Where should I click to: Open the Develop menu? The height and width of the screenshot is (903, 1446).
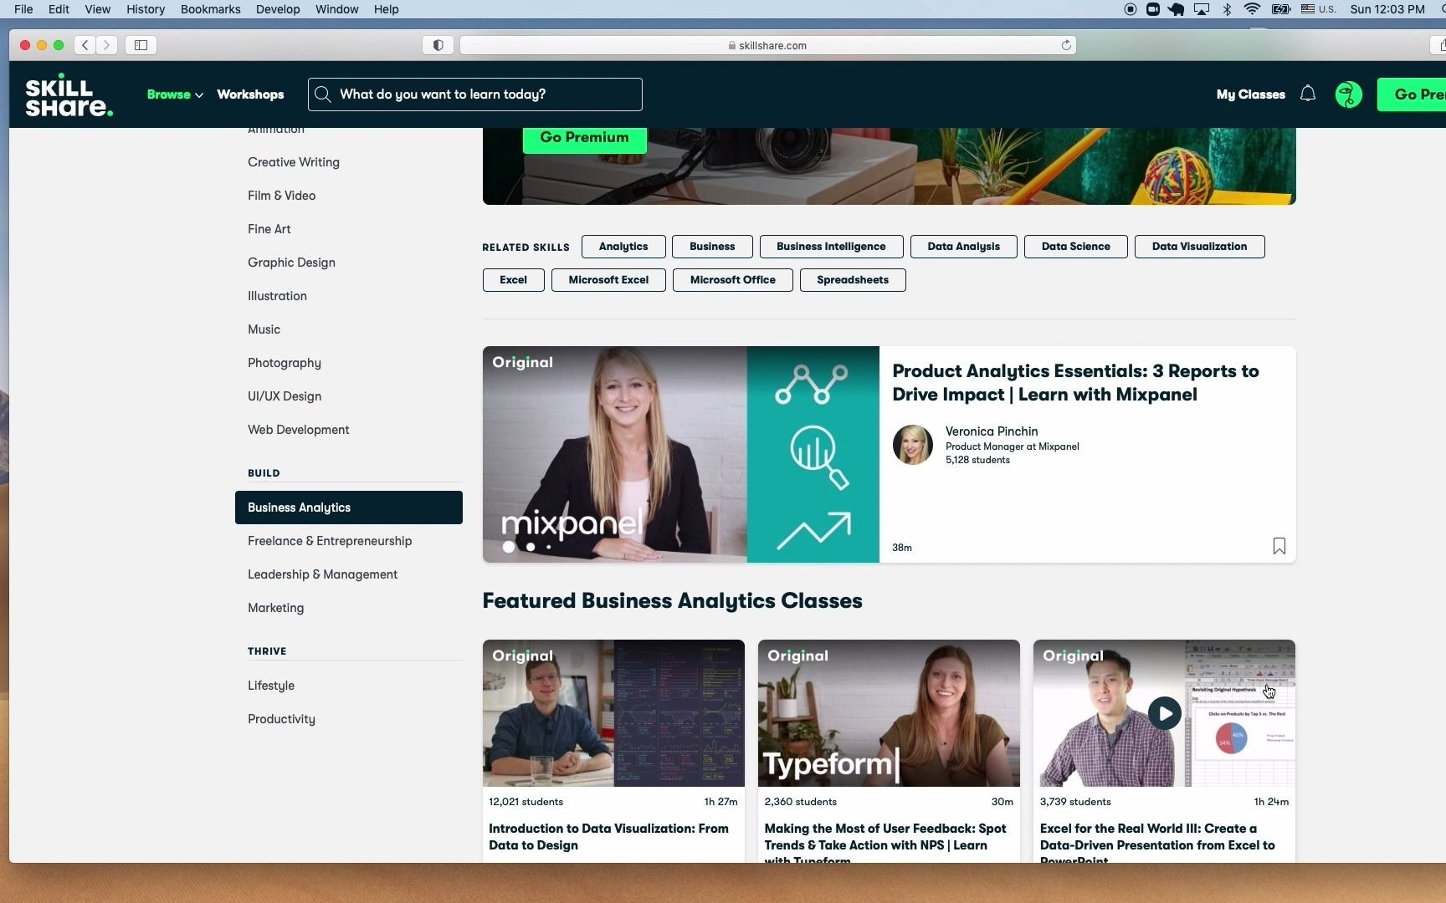point(278,9)
